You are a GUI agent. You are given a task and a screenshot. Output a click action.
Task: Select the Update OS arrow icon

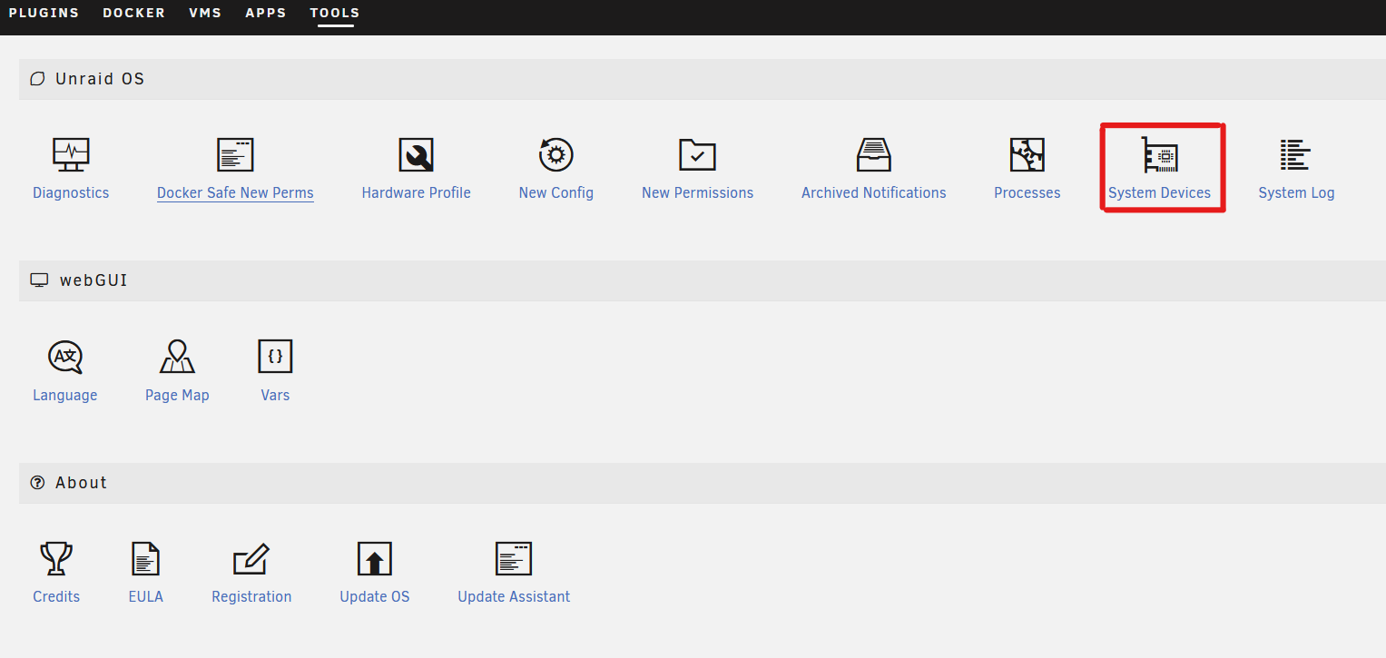[375, 559]
